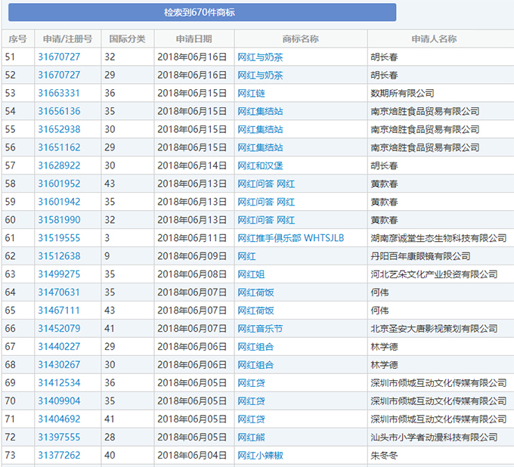Open 网红与奶茶 in row 52

[x=260, y=76]
